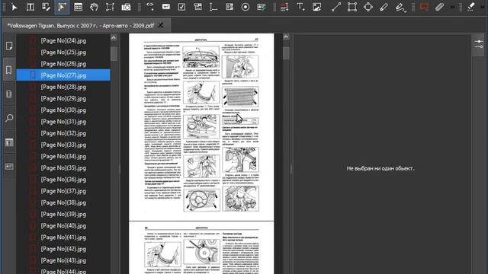The width and height of the screenshot is (488, 274).
Task: Select bookmark [Page No](26).jpg
Action: pyautogui.click(x=63, y=64)
